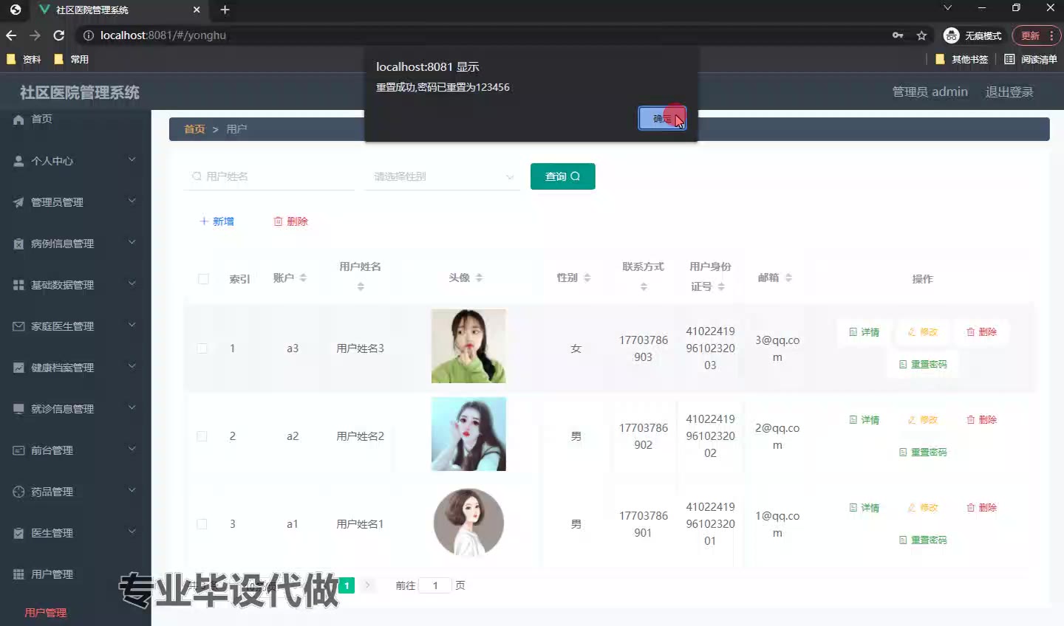This screenshot has width=1064, height=626.
Task: Click 重置密码 for account a3
Action: pyautogui.click(x=923, y=364)
